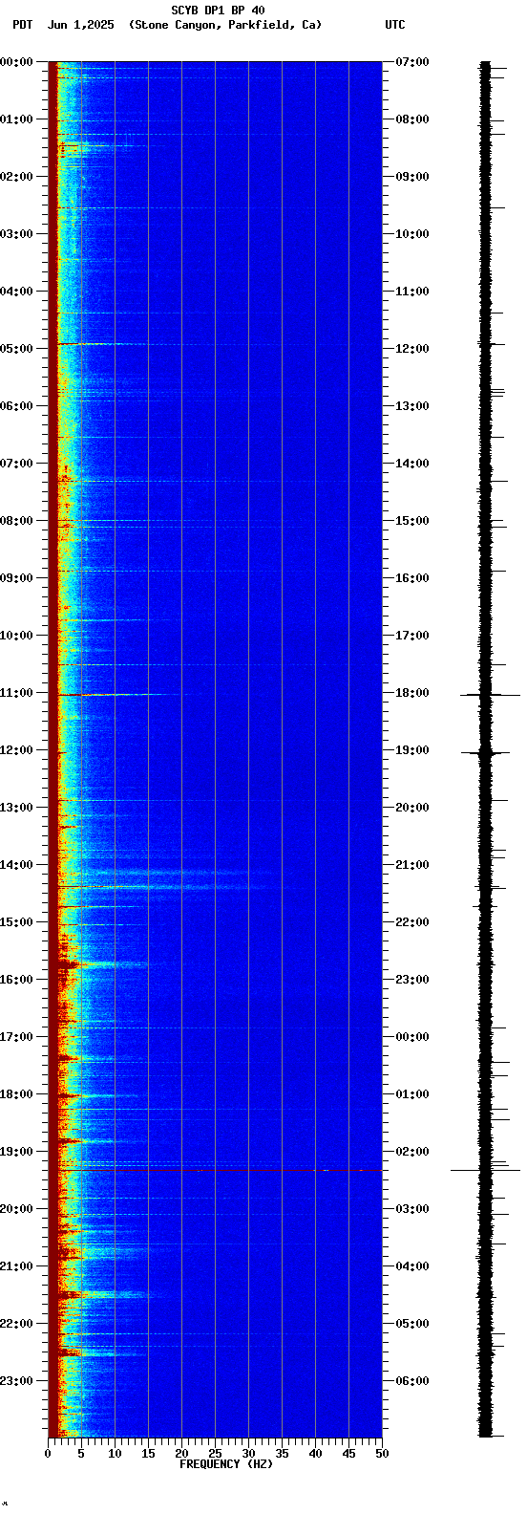Pick the 11:00 label on the UTC axis
Viewport: 527px width, 1514px height.
[411, 292]
